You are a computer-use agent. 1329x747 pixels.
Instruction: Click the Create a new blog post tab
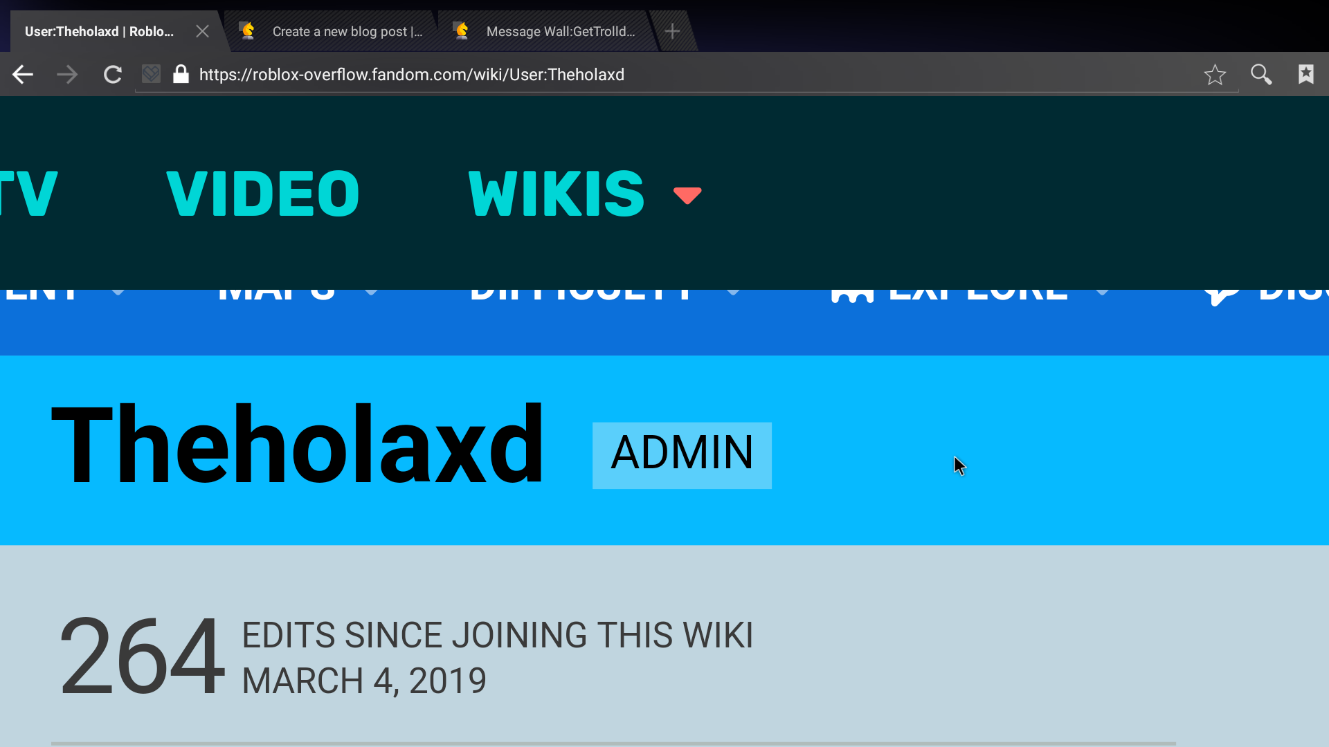pyautogui.click(x=347, y=30)
